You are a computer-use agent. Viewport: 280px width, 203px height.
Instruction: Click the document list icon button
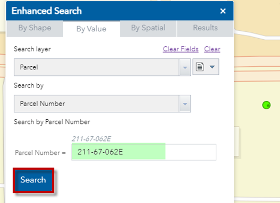click(x=200, y=67)
